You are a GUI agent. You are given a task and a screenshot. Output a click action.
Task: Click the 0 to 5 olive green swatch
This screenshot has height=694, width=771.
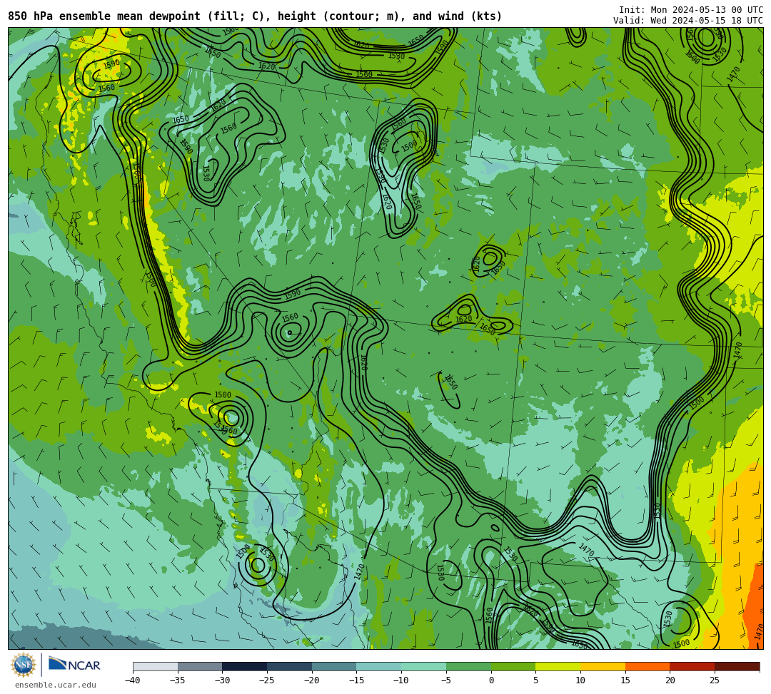pos(513,666)
